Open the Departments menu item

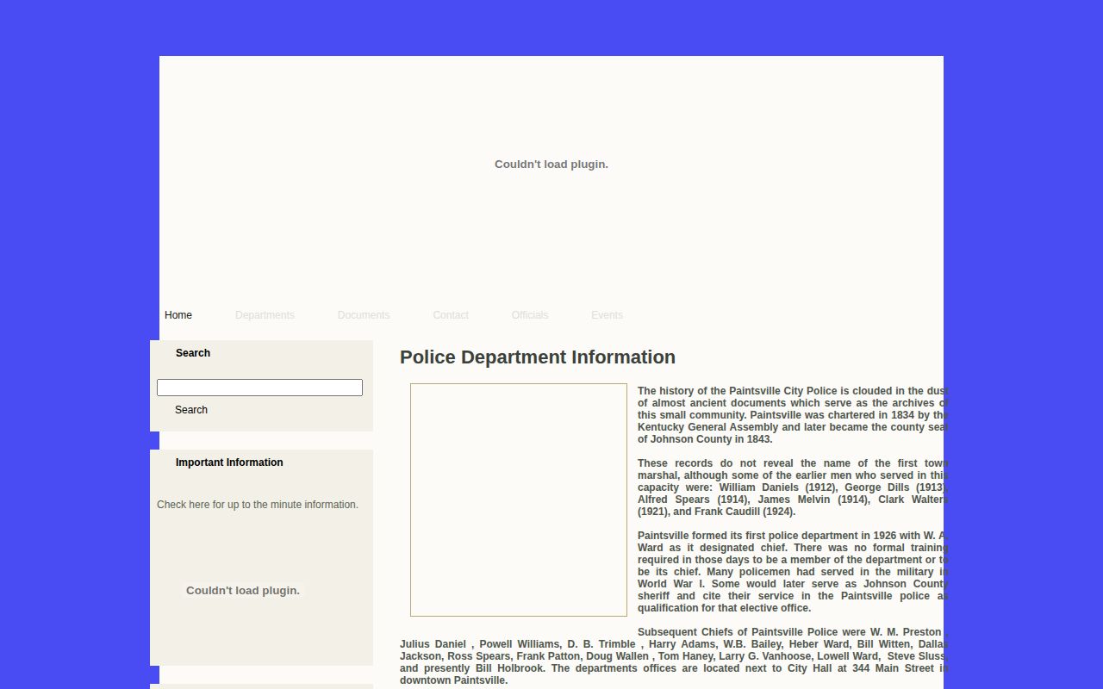coord(265,315)
